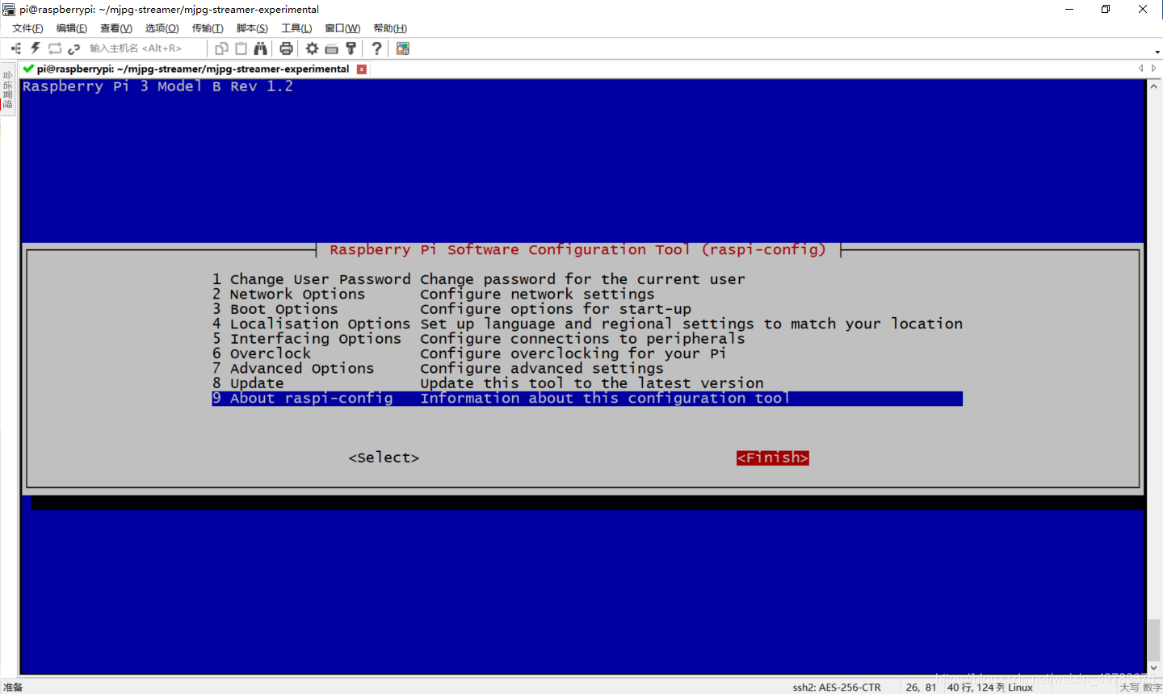Screen dimensions: 1163x694
Task: Select '6 Overclock' menu row
Action: pyautogui.click(x=587, y=353)
